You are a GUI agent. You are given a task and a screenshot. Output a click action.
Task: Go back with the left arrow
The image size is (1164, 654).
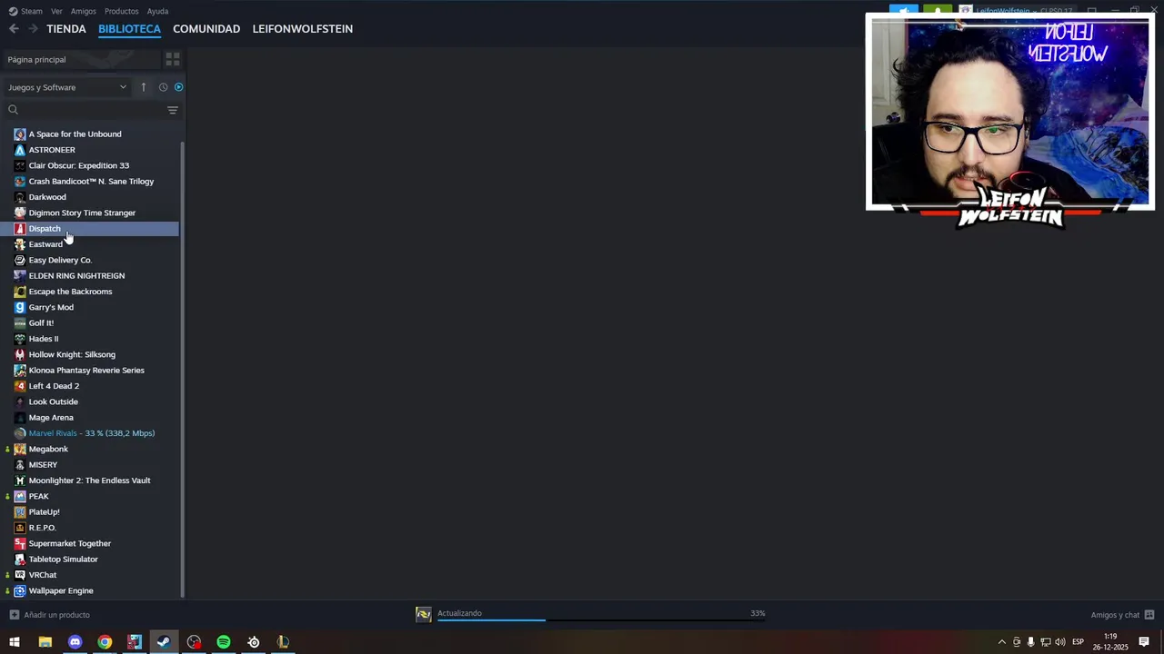click(x=14, y=29)
